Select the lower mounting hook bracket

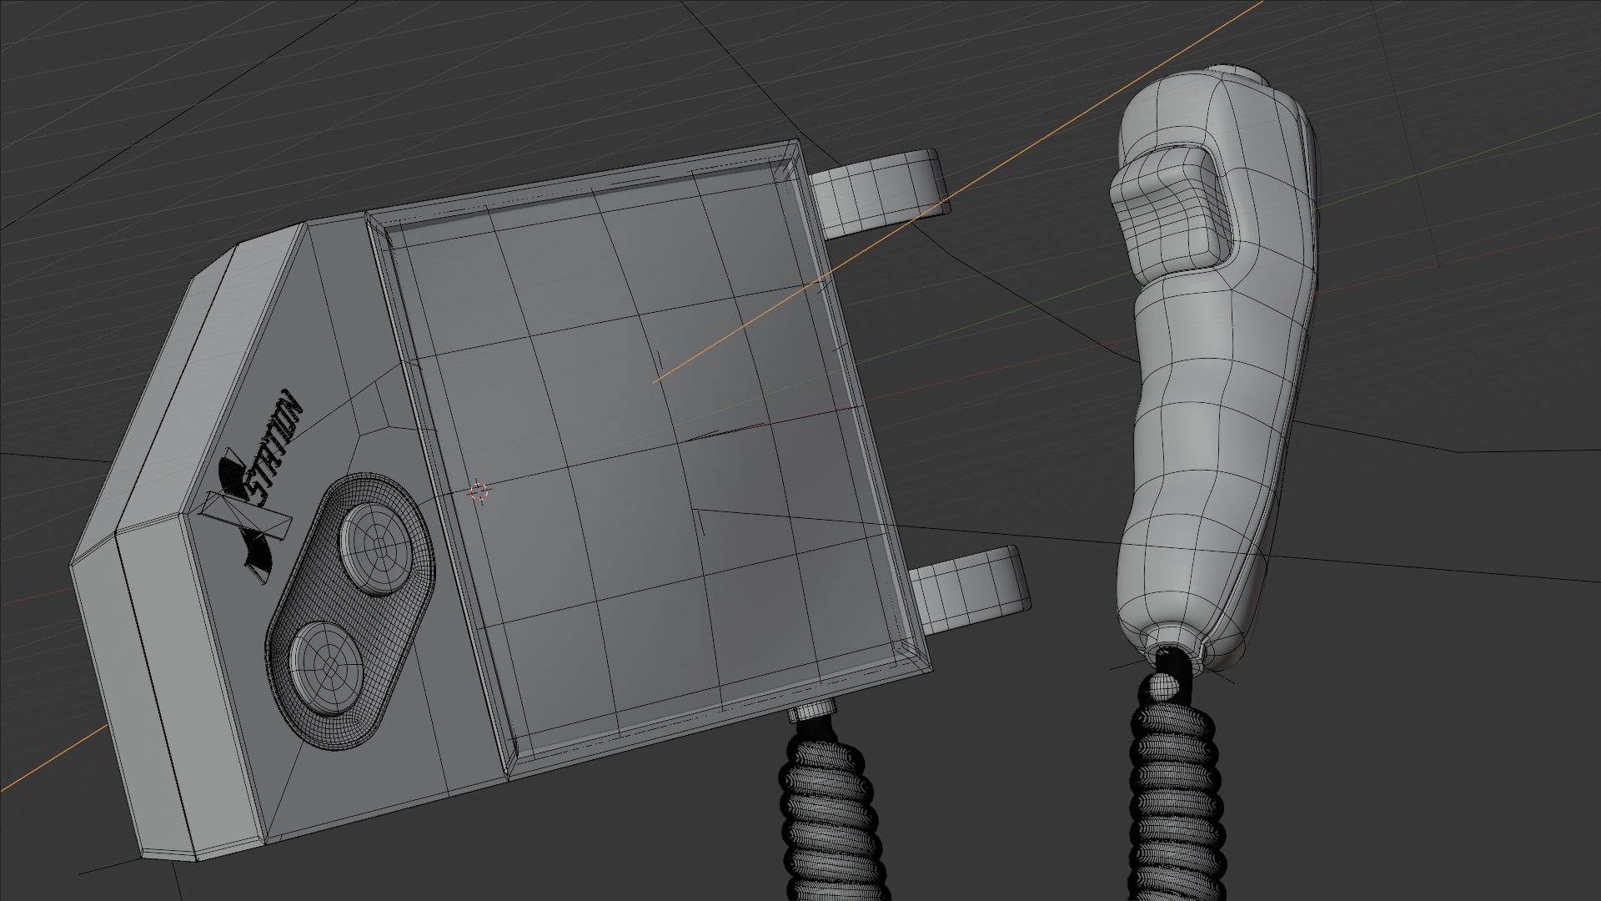tap(971, 589)
